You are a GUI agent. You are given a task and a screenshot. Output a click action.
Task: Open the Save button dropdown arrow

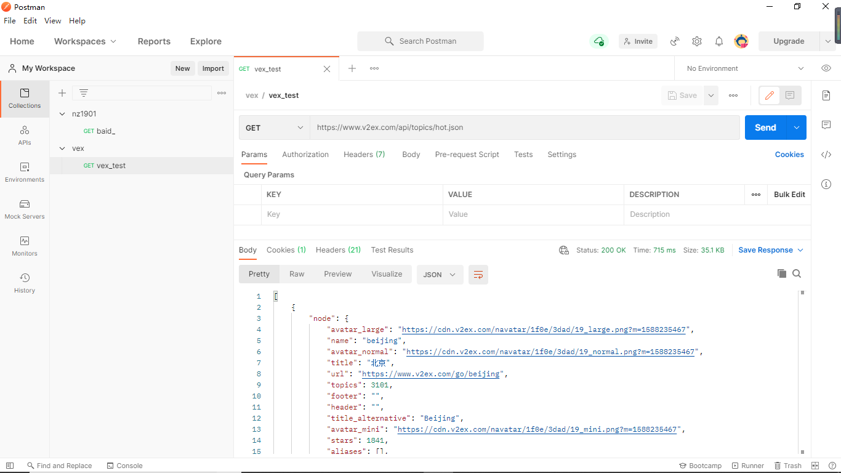[711, 95]
